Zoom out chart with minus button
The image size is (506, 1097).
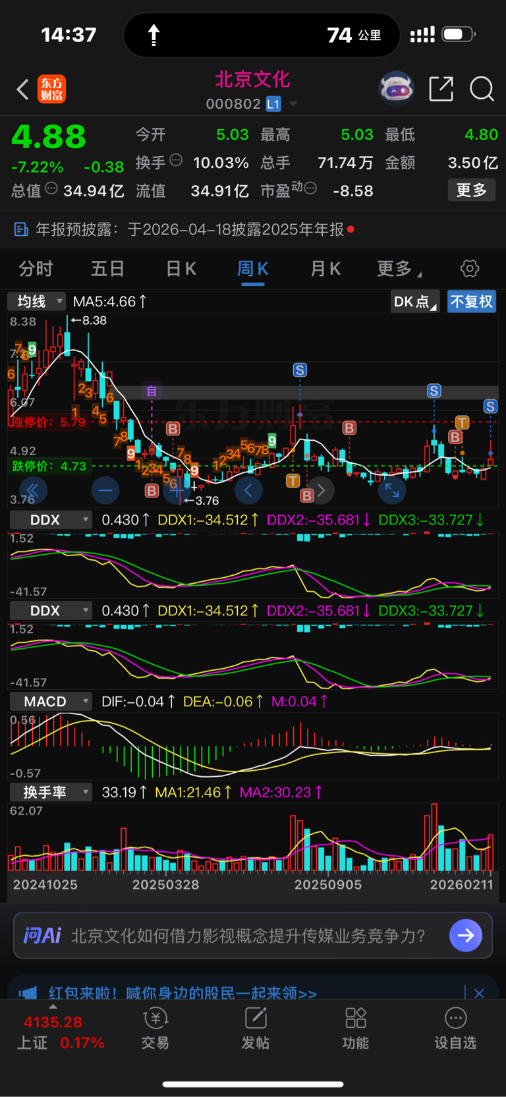pyautogui.click(x=105, y=490)
